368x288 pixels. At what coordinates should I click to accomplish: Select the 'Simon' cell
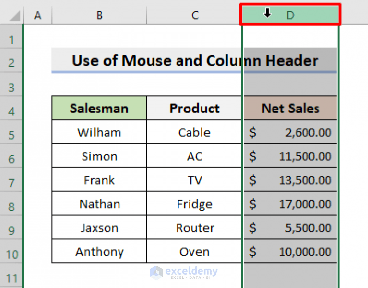[x=99, y=156]
